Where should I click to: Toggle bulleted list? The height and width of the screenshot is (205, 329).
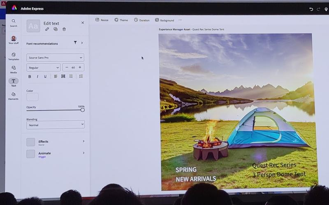pos(71,76)
